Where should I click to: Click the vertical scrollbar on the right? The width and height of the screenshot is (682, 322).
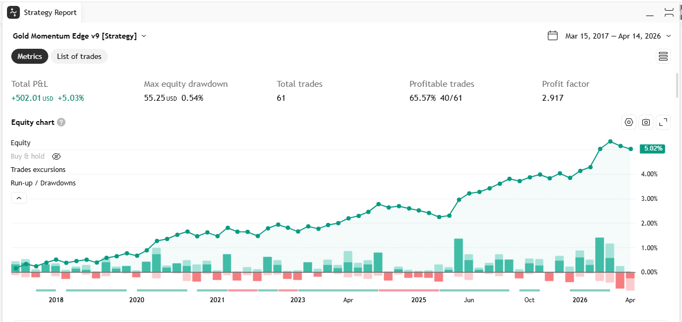click(677, 86)
